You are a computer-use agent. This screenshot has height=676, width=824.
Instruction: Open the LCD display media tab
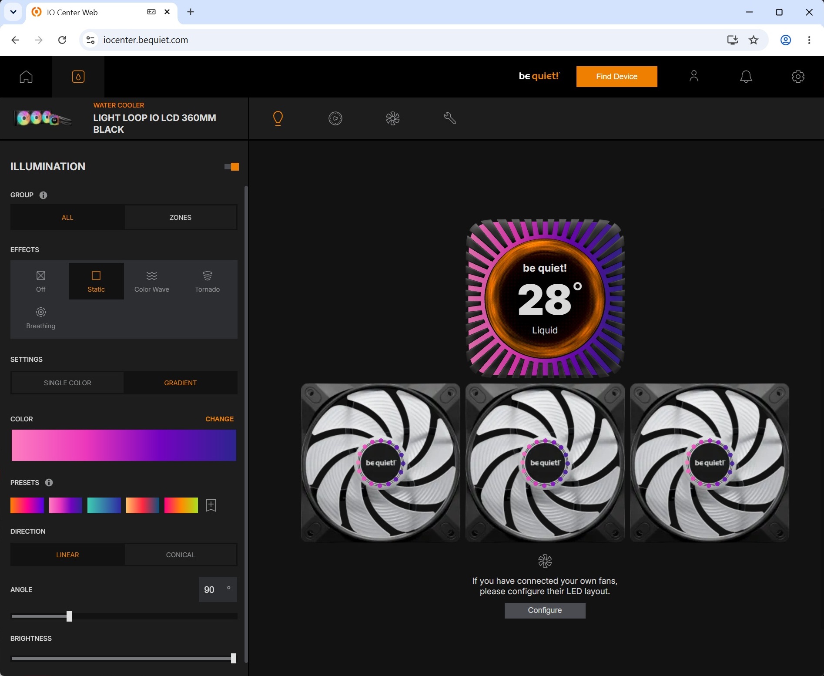(335, 118)
